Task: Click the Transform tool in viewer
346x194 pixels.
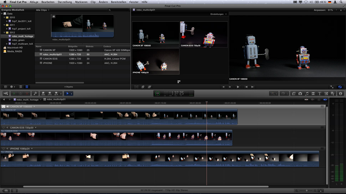Action: click(136, 87)
